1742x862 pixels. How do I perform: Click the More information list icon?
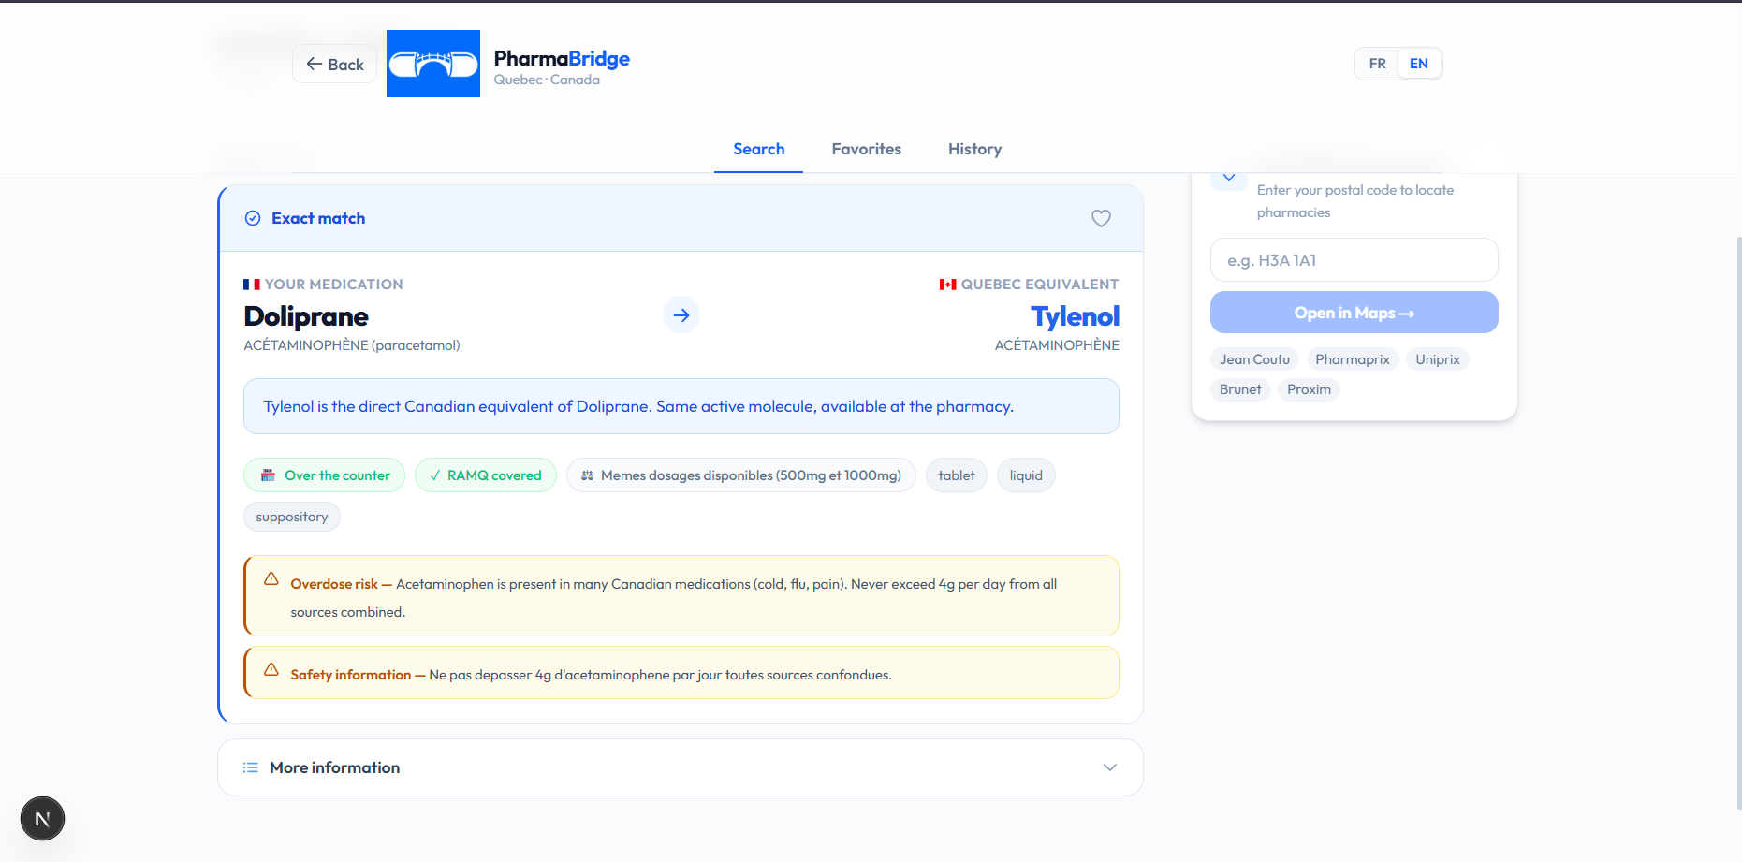251,767
